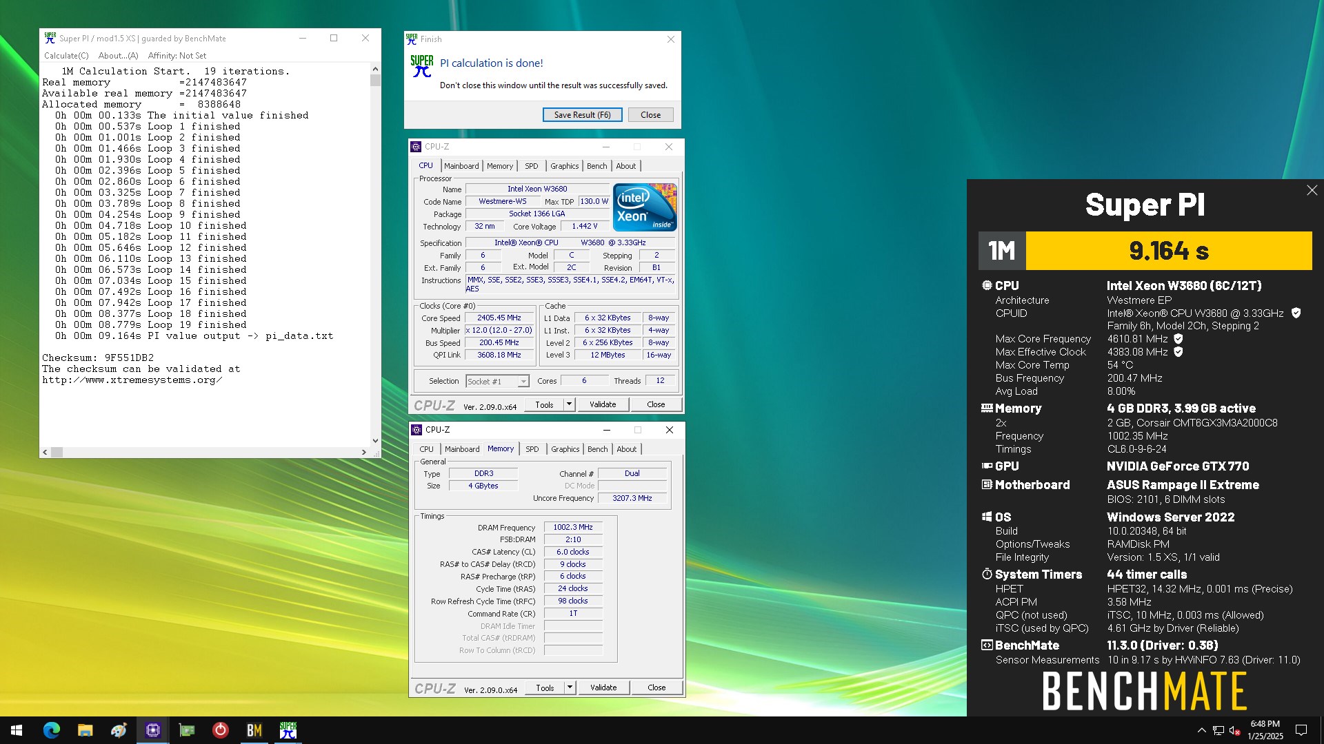Switch to CPU-Z taskbar icon
Viewport: 1324px width, 744px height.
pos(152,730)
